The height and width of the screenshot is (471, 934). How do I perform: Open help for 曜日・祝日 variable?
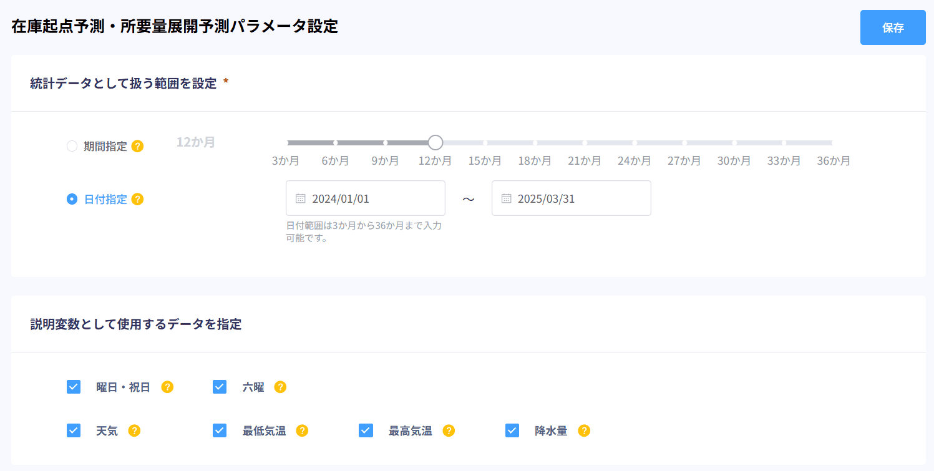[x=167, y=387]
